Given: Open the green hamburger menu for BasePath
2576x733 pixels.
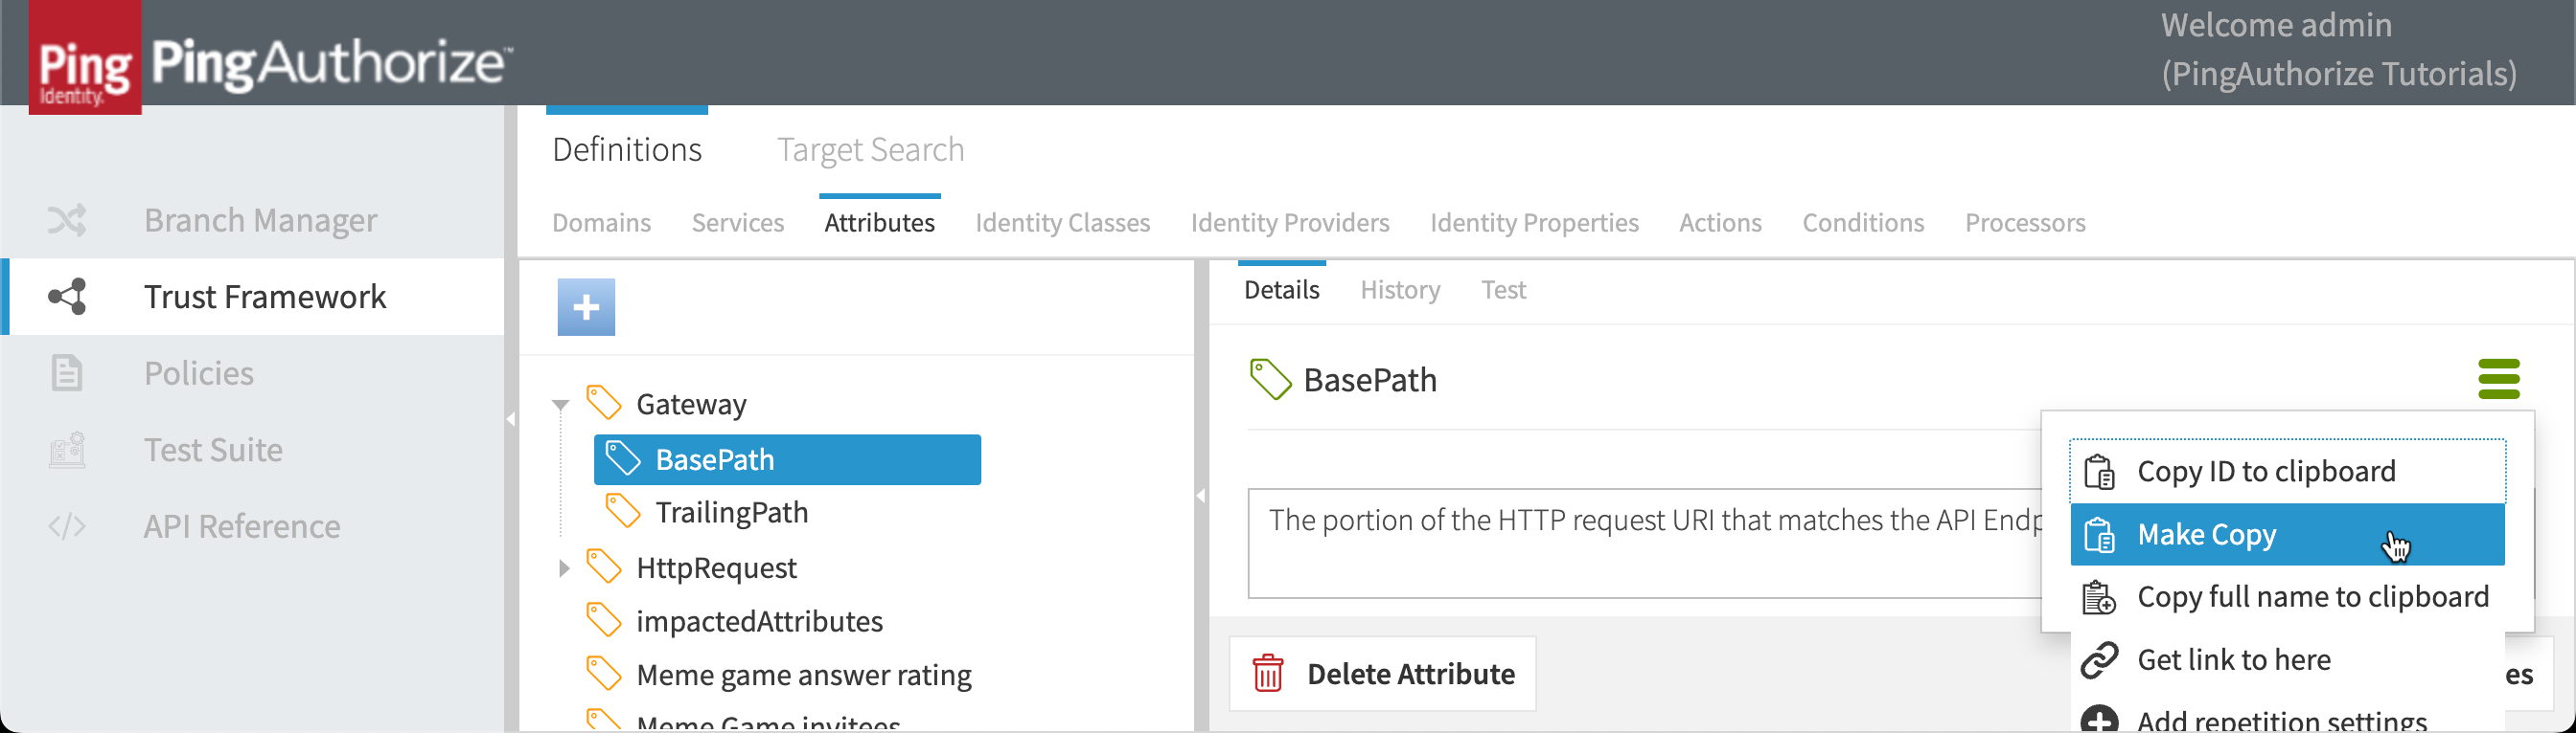Looking at the screenshot, I should pos(2498,380).
